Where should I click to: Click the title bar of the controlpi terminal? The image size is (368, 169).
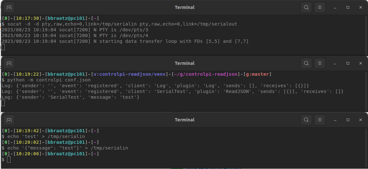(x=184, y=63)
